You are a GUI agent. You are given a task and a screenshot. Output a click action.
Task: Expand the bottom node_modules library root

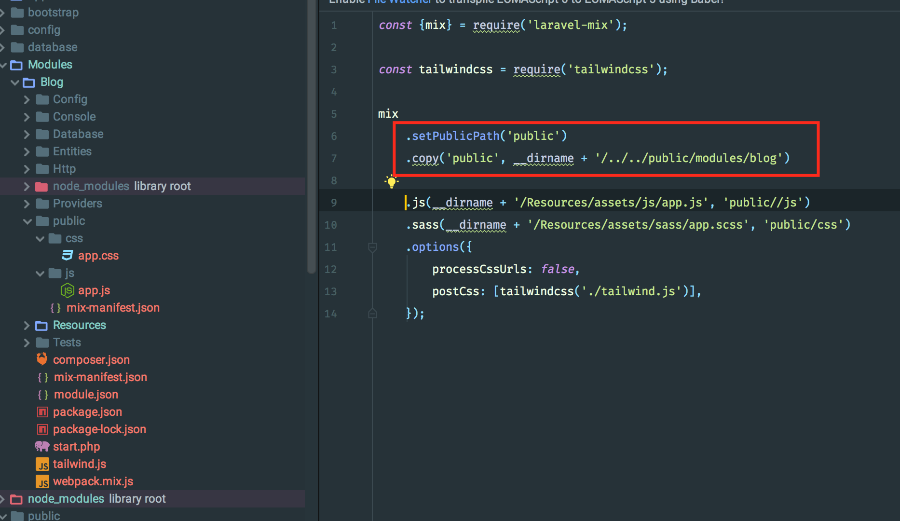[4, 498]
